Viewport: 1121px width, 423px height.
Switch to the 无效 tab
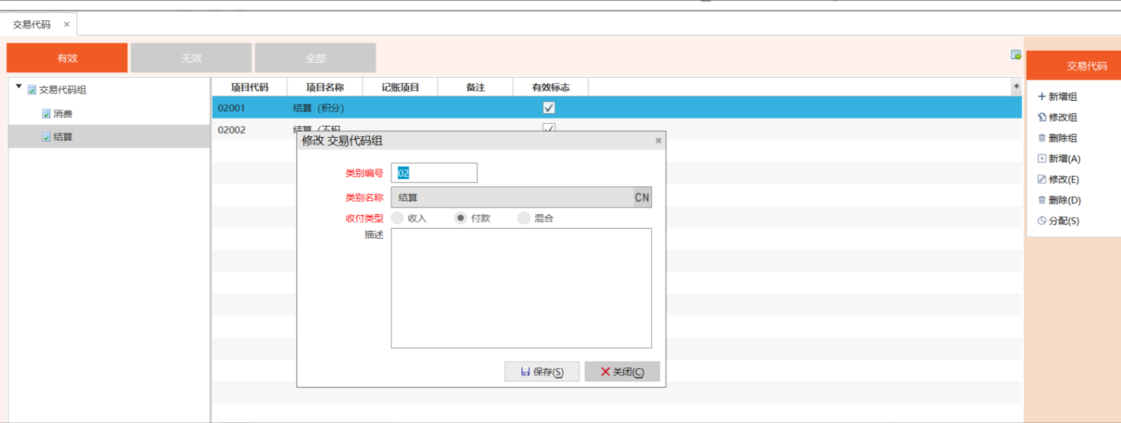pos(191,58)
